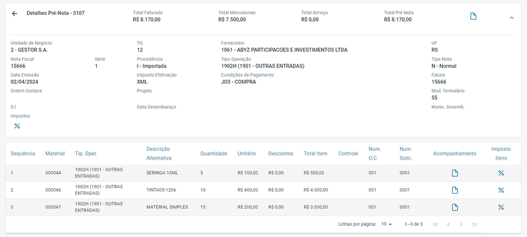The width and height of the screenshot is (527, 237).
Task: Click the R$ 3.000,00 total item cell
Action: click(316, 207)
